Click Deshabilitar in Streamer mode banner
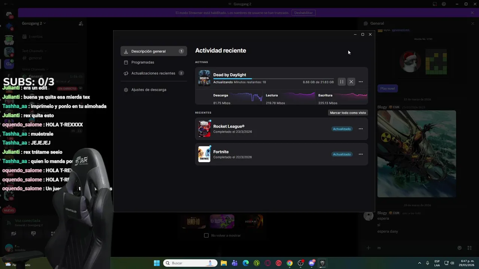The image size is (479, 269). pyautogui.click(x=303, y=13)
